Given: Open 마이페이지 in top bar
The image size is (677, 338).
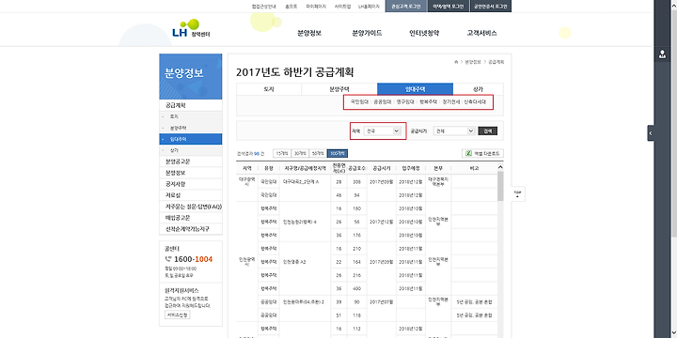Looking at the screenshot, I should point(316,7).
